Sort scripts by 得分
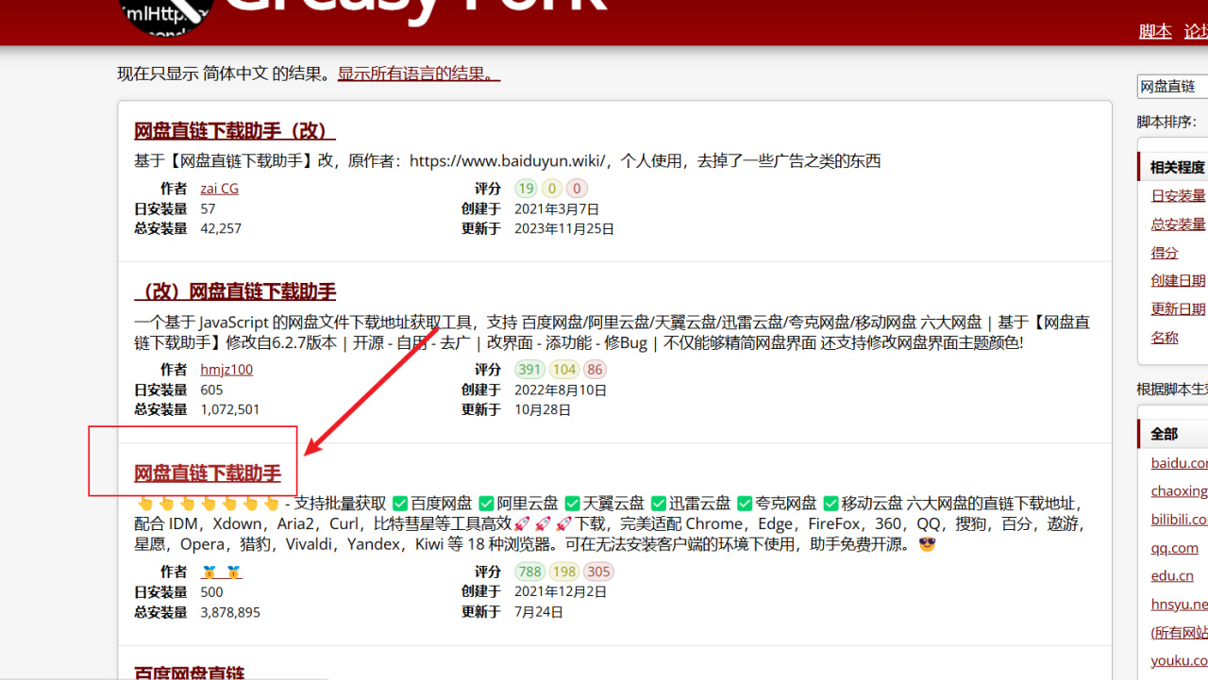The width and height of the screenshot is (1208, 680). coord(1165,252)
